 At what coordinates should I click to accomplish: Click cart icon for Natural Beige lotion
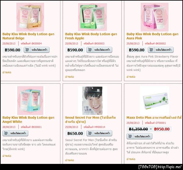27,50
